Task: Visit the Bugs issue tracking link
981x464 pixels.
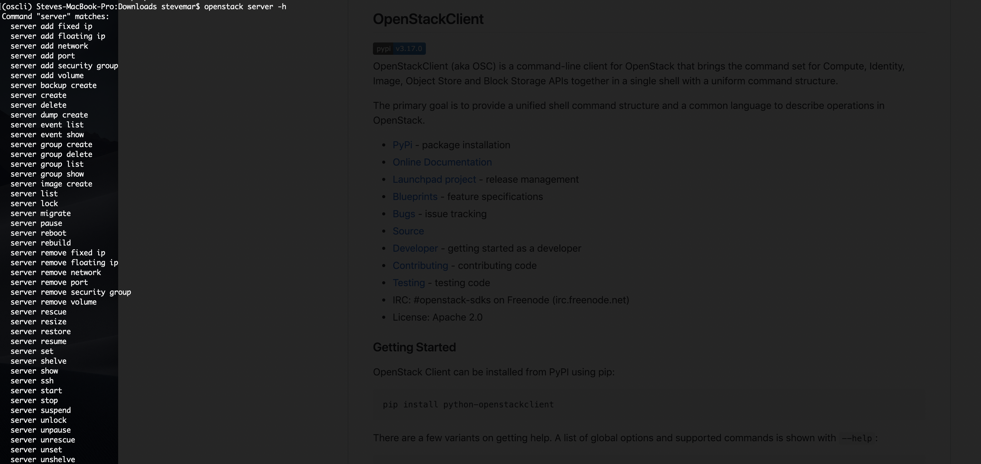Action: (x=404, y=214)
